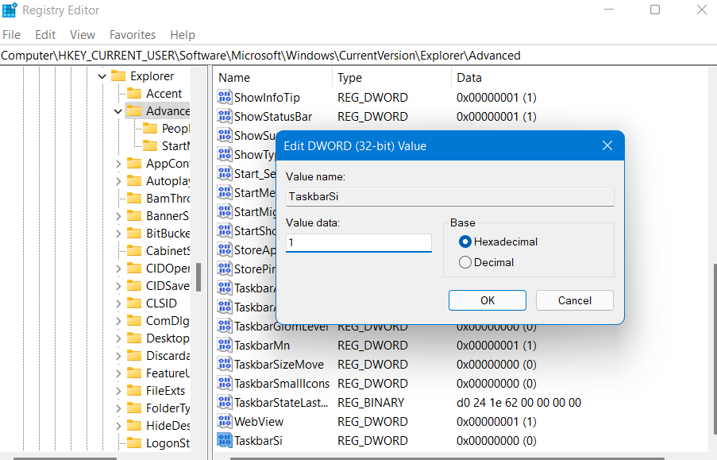Click the ShowInfoTip value icon
The image size is (717, 460).
(225, 97)
